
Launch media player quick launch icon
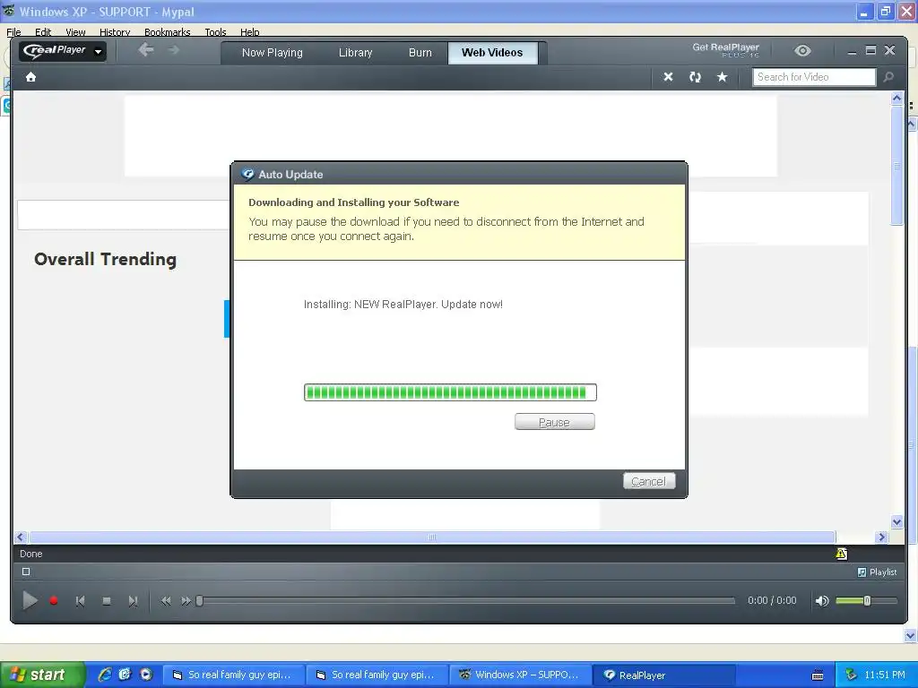pyautogui.click(x=146, y=675)
